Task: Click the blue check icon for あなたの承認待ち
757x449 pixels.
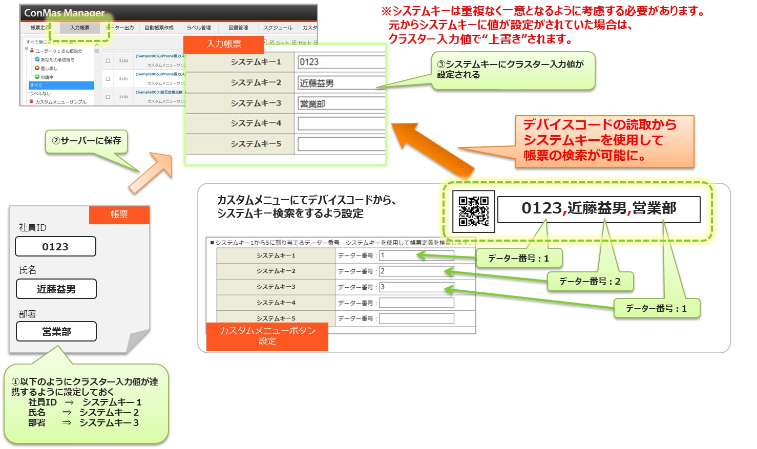Action: tap(37, 59)
